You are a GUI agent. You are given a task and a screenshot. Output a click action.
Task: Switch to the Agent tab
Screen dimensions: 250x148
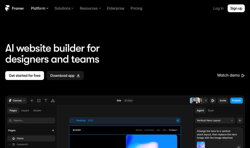(x=200, y=111)
